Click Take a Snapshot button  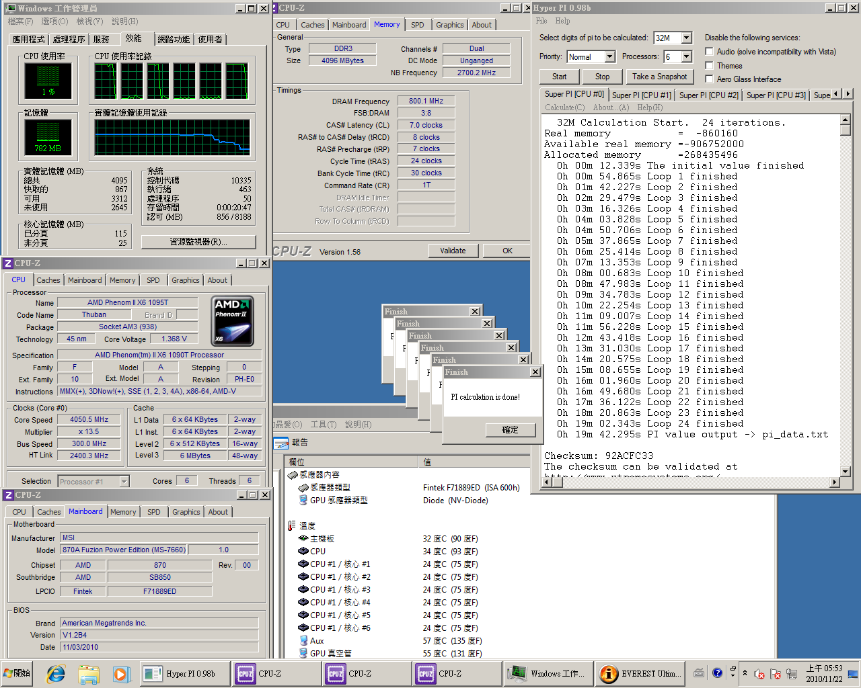click(x=659, y=77)
